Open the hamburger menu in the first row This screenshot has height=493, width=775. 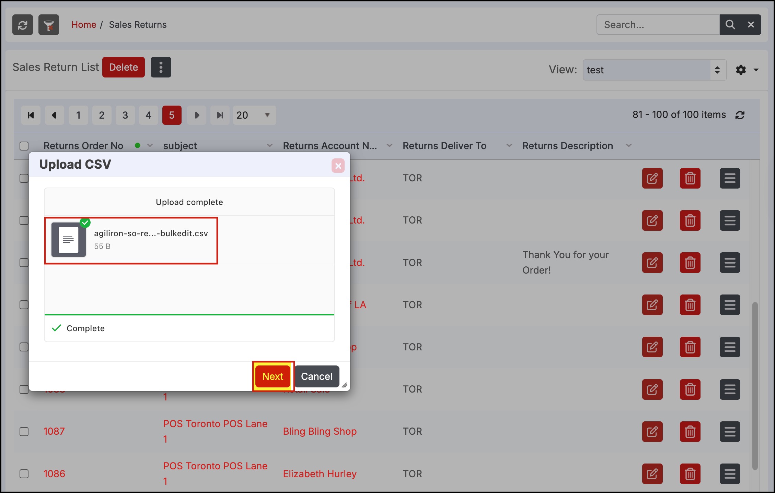tap(730, 178)
